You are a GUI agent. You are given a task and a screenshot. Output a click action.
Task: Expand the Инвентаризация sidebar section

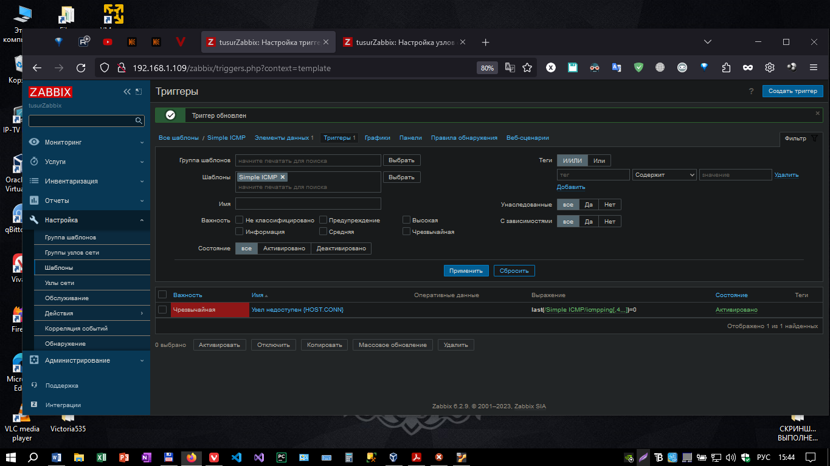(86, 181)
